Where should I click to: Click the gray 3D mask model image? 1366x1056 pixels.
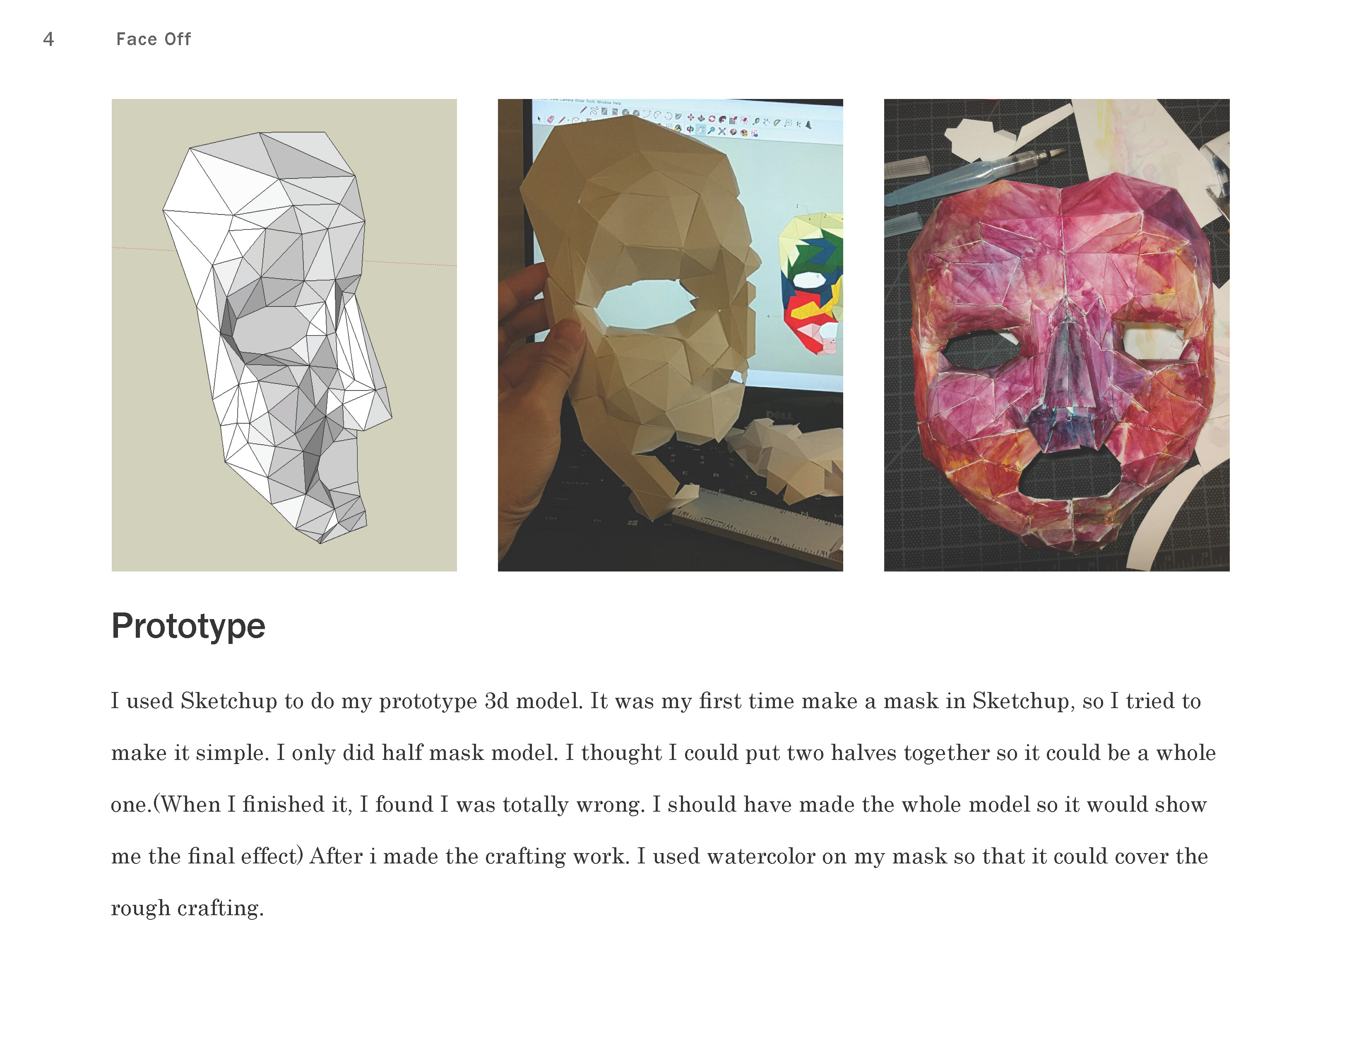point(284,335)
